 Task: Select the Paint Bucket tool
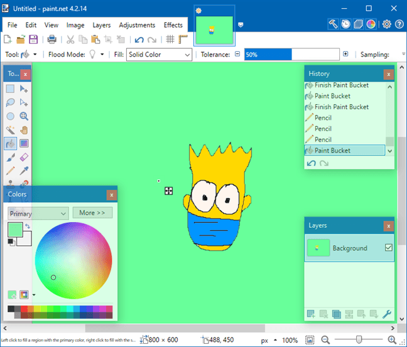pyautogui.click(x=11, y=144)
